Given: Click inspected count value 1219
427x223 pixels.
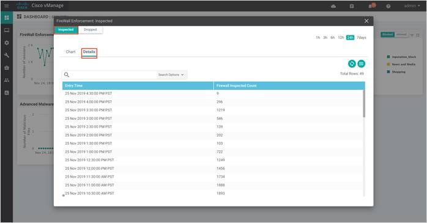Looking at the screenshot, I should coord(221,110).
